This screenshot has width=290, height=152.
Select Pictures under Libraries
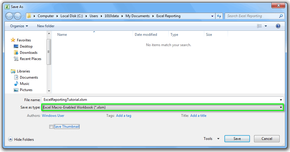coord(26,90)
